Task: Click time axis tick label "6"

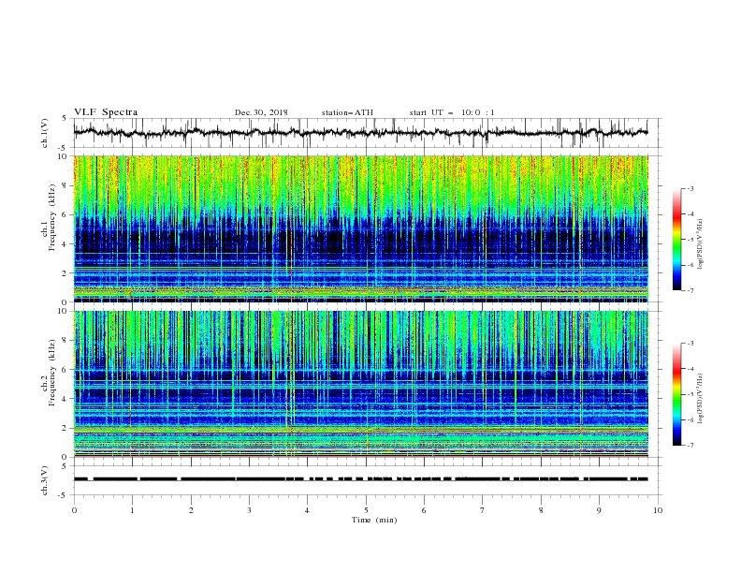Action: click(x=424, y=510)
